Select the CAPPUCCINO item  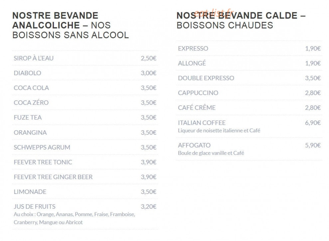(x=249, y=93)
